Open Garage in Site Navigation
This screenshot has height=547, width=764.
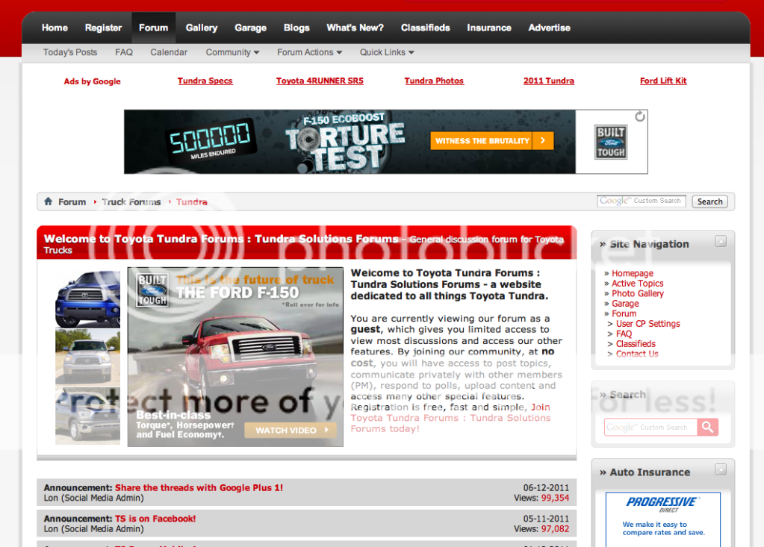tap(625, 304)
